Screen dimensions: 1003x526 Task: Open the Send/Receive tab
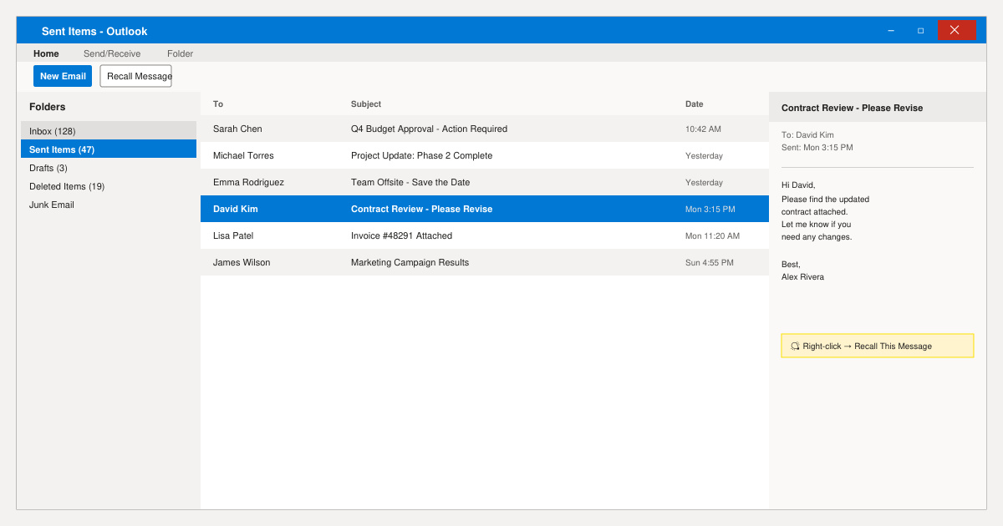(x=112, y=53)
